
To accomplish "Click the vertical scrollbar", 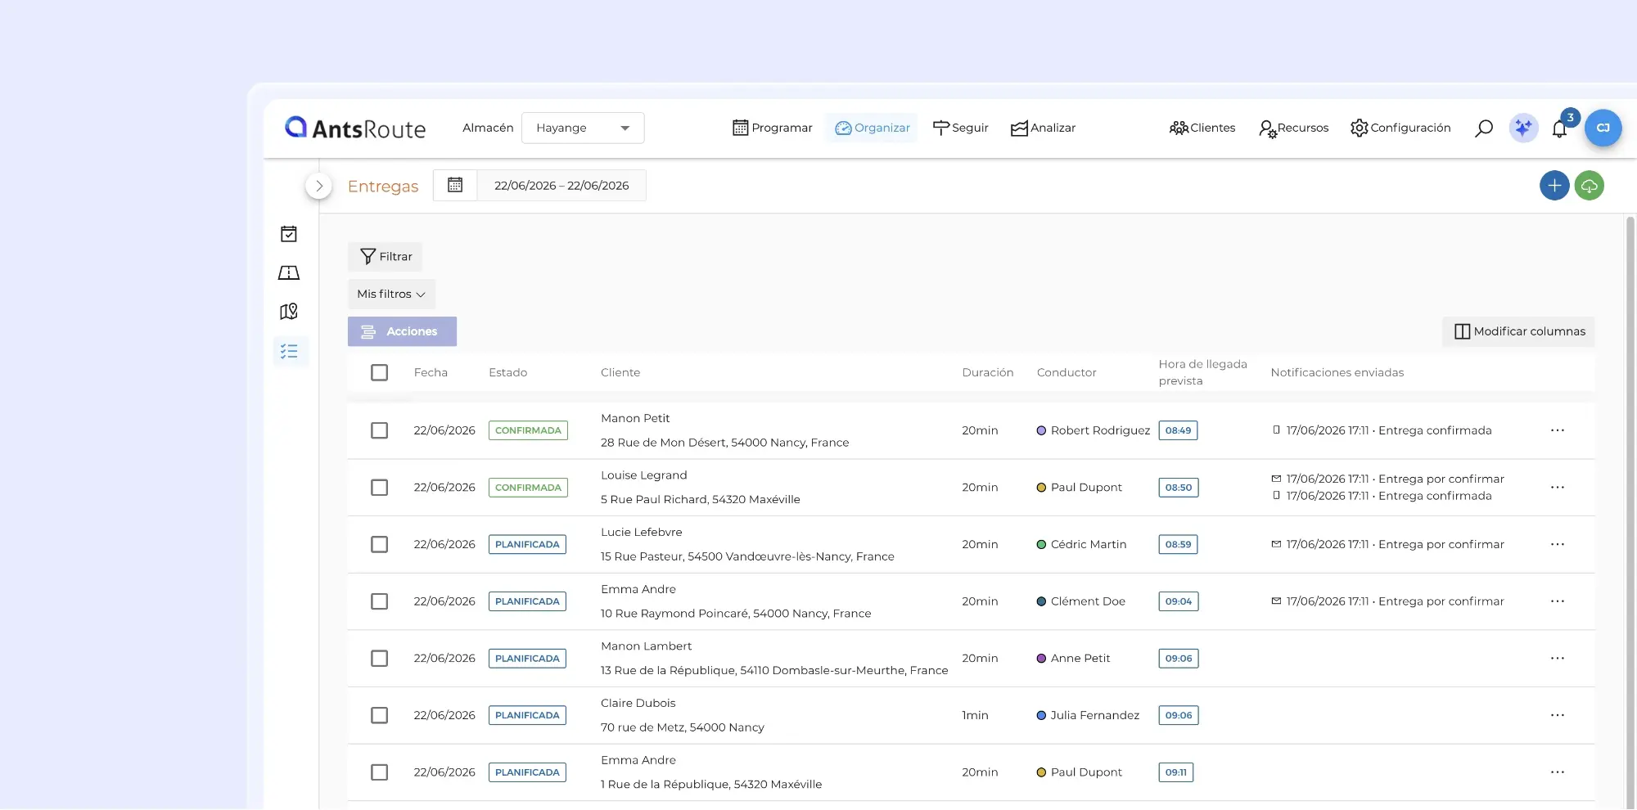I will click(x=1630, y=511).
